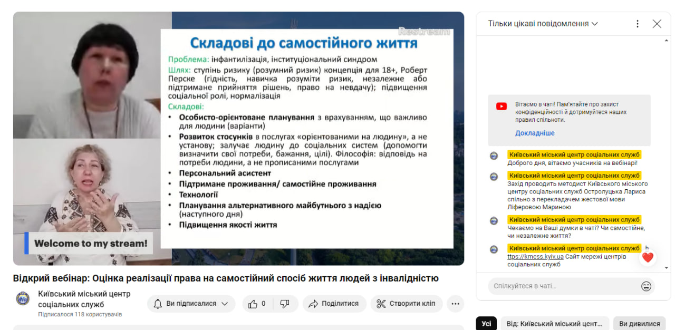
Task: Click the video title Відкрий вебінар
Action: (226, 278)
